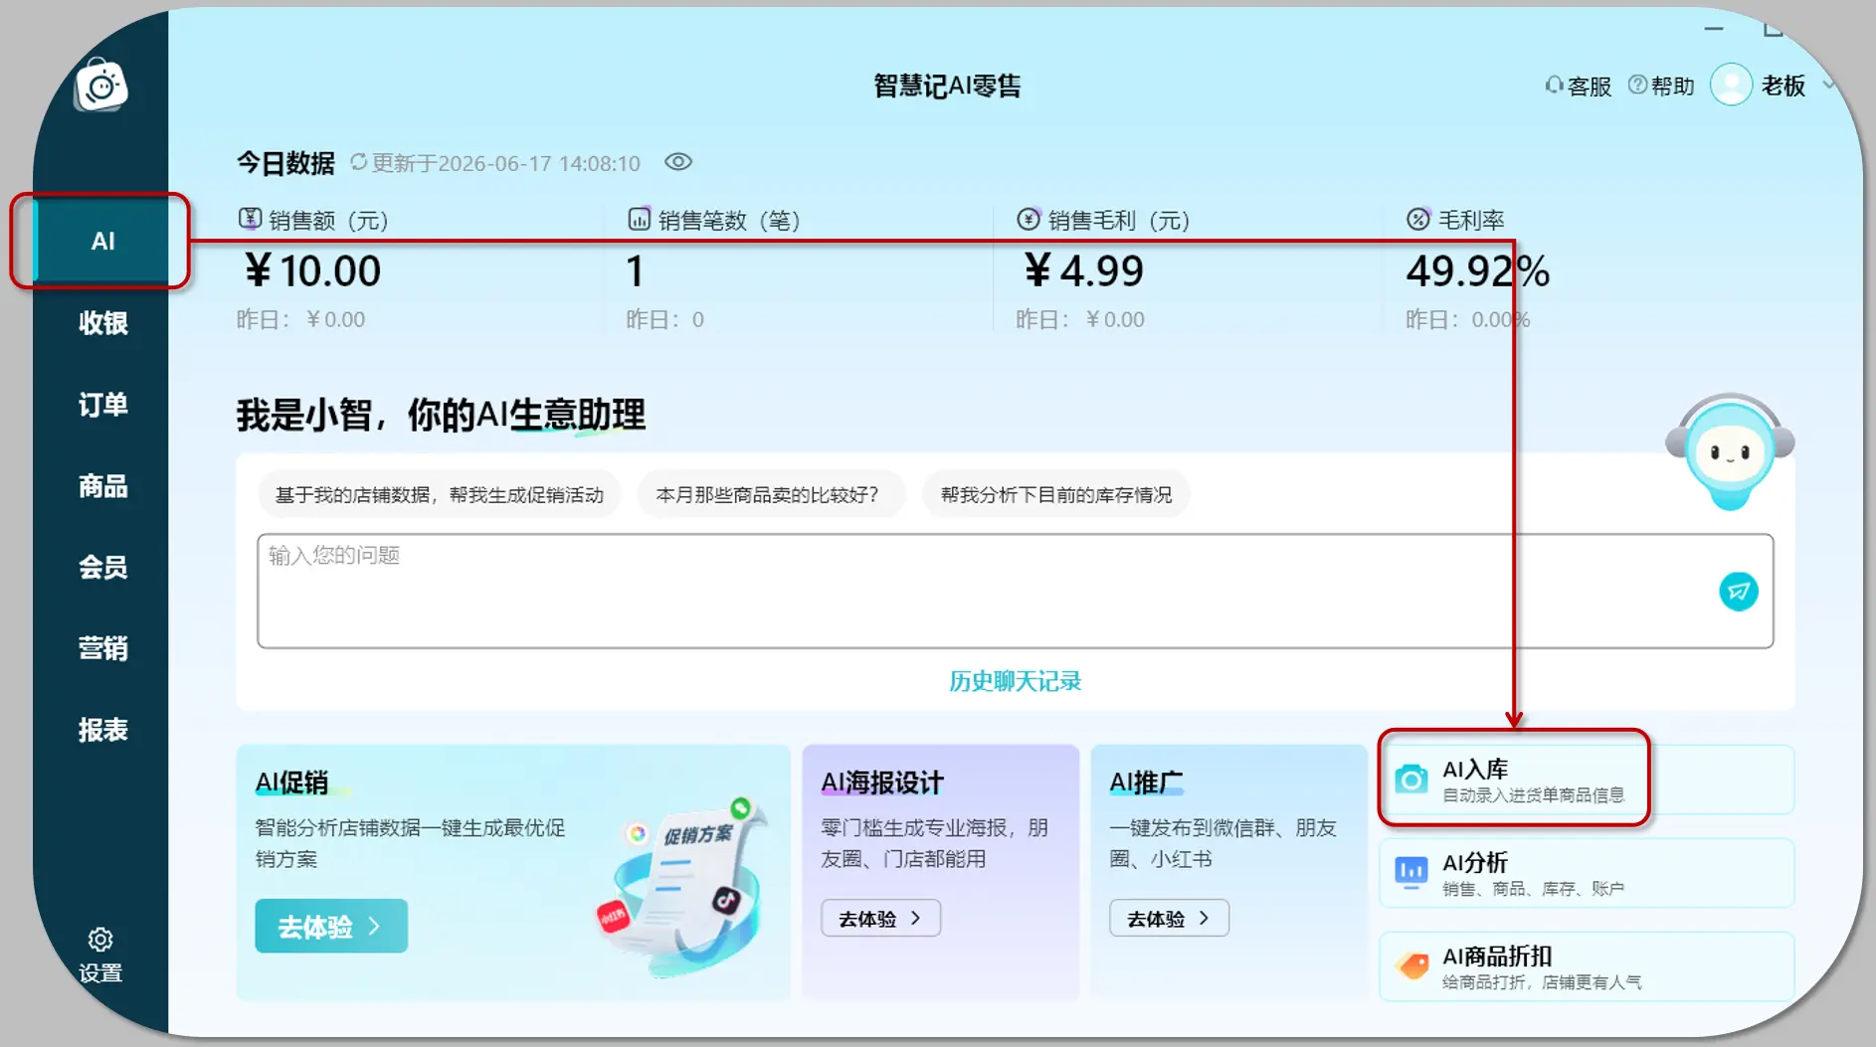1876x1047 pixels.
Task: Contact 客服 customer service
Action: tap(1578, 87)
